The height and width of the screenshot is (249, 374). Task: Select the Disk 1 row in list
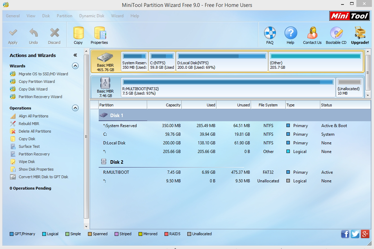click(x=235, y=115)
